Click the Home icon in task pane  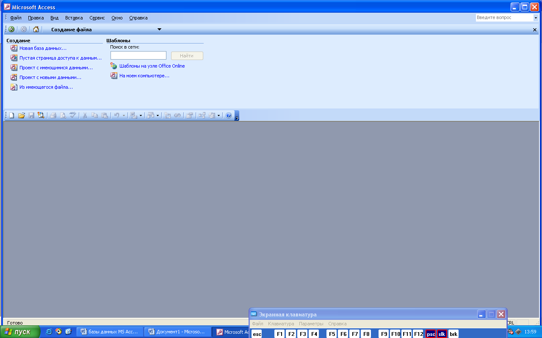point(36,29)
